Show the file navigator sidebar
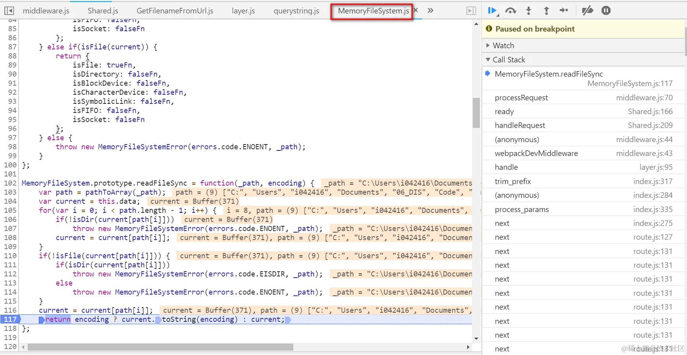Image resolution: width=687 pixels, height=355 pixels. coord(9,11)
